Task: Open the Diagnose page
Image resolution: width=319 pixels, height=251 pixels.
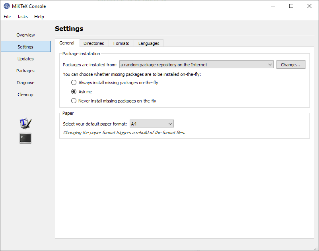Action: click(25, 83)
